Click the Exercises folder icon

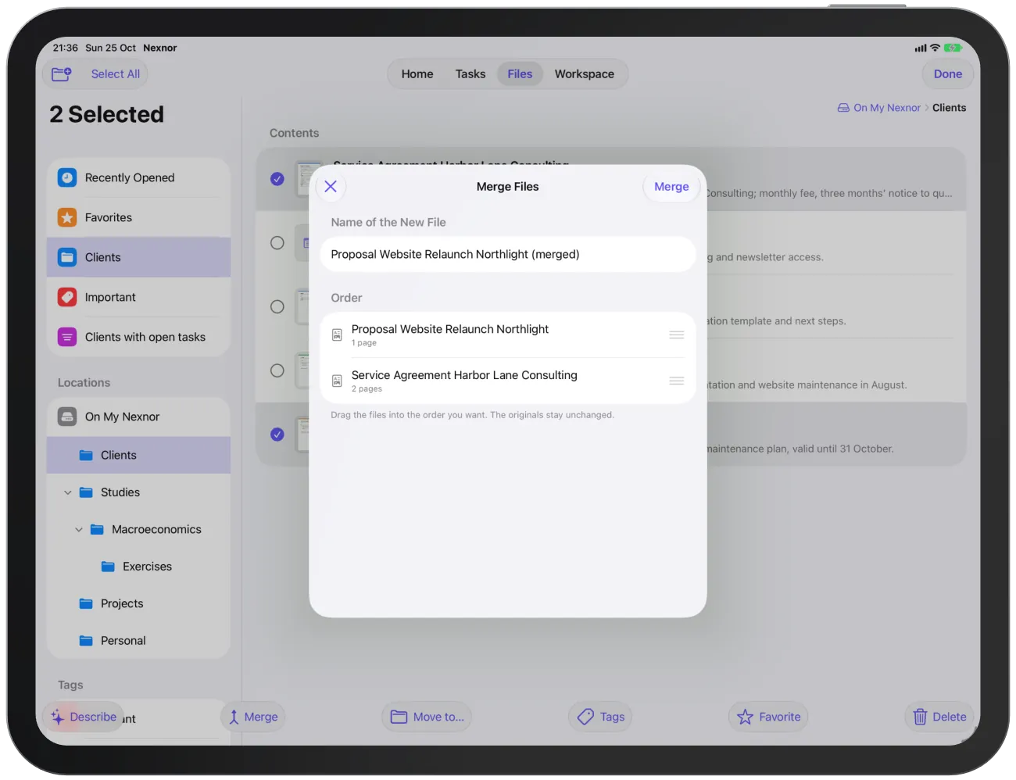pyautogui.click(x=109, y=567)
